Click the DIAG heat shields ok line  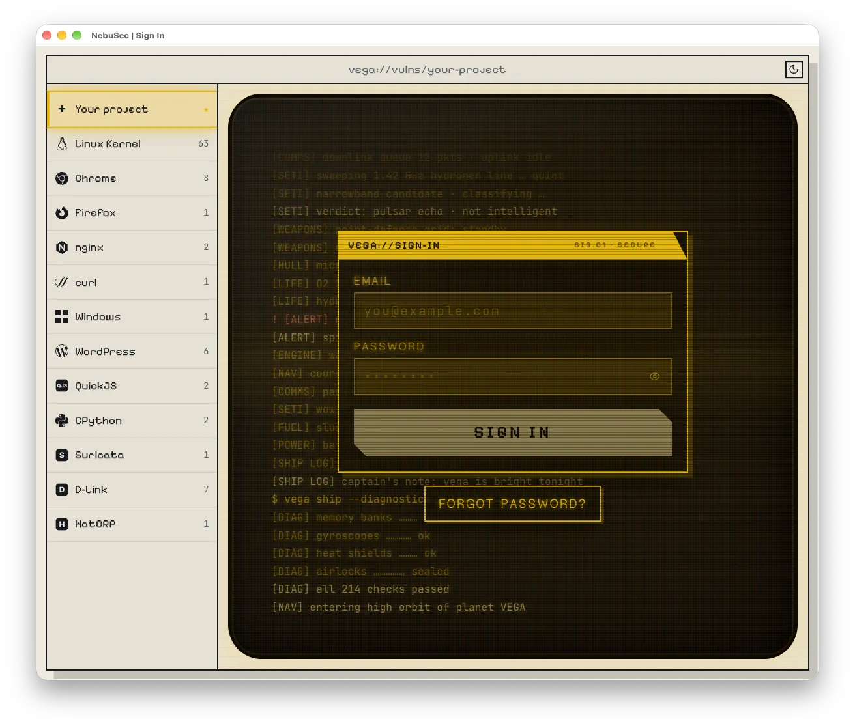tap(354, 553)
